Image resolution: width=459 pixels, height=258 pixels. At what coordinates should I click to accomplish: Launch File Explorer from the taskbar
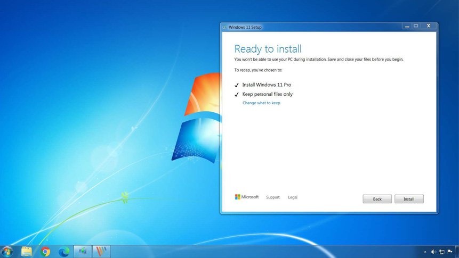(x=27, y=251)
